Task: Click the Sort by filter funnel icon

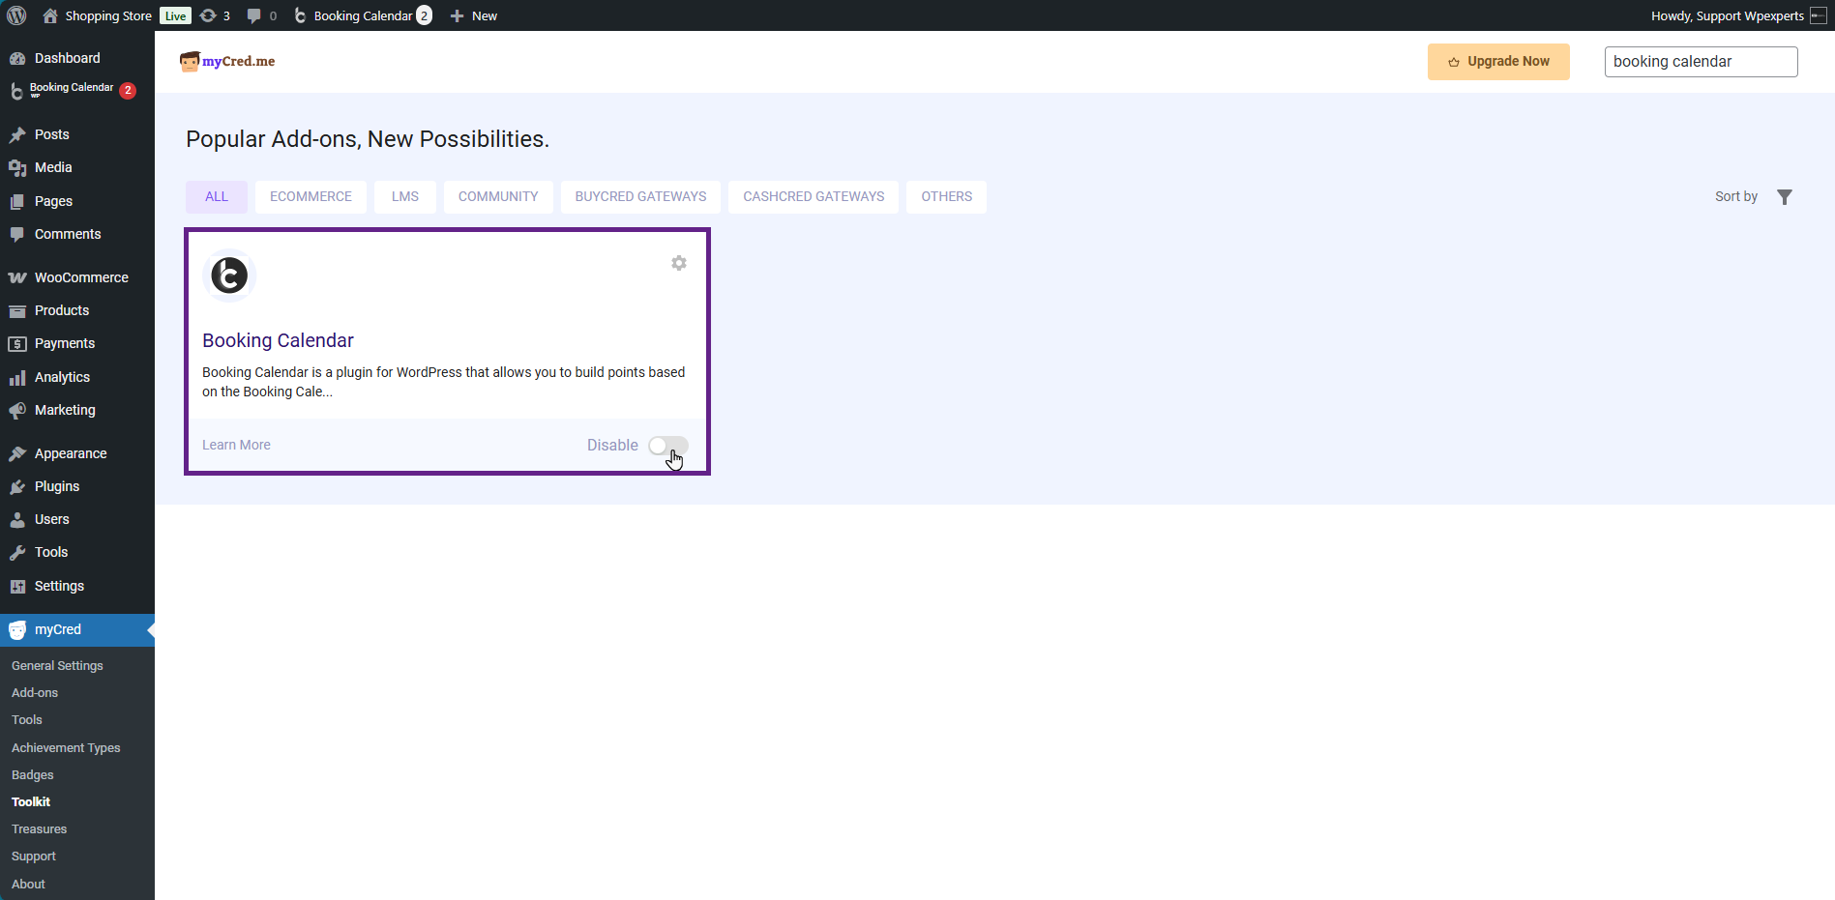Action: (1785, 197)
